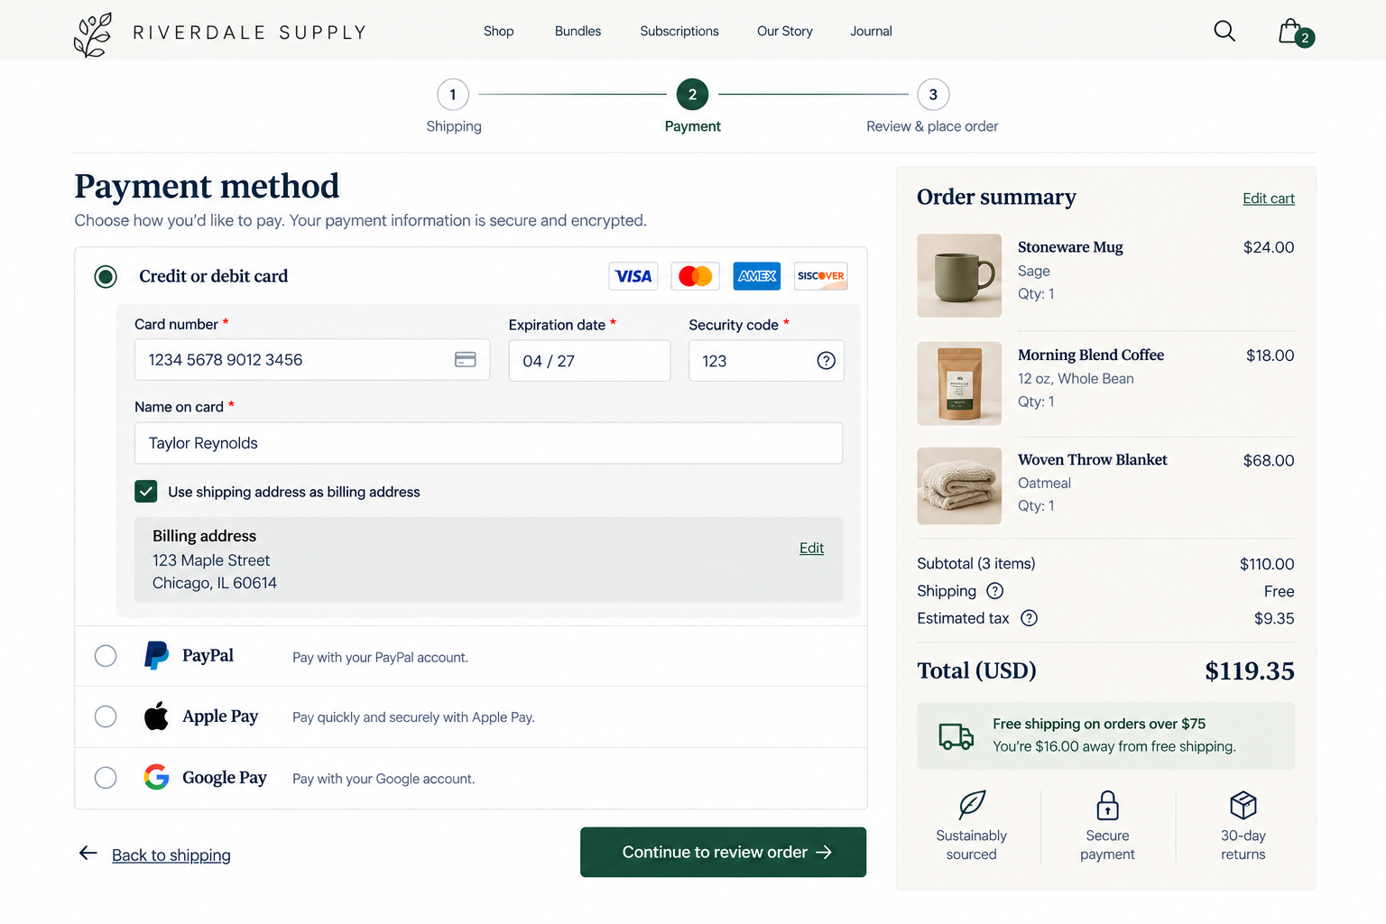This screenshot has height=924, width=1386.
Task: Click the Google Pay logo
Action: tap(156, 777)
